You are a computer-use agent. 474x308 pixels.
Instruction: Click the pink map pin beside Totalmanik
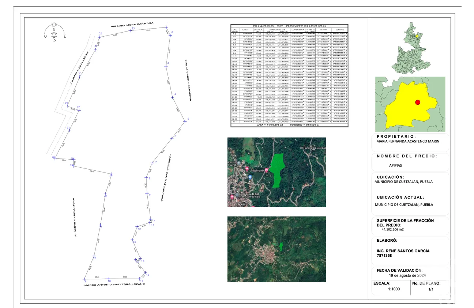click(x=267, y=169)
